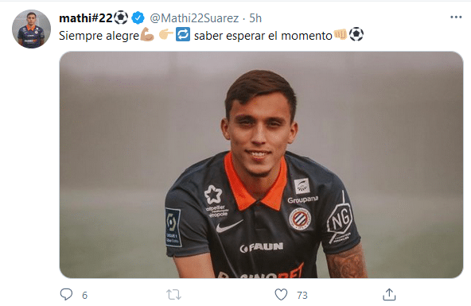Click the soccer ball emoji beside mathi#22

click(121, 17)
